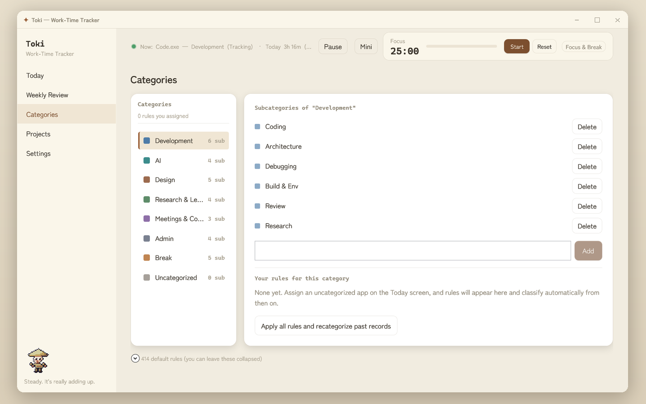Viewport: 646px width, 404px height.
Task: Click the Architecture subcategory square icon
Action: 258,146
